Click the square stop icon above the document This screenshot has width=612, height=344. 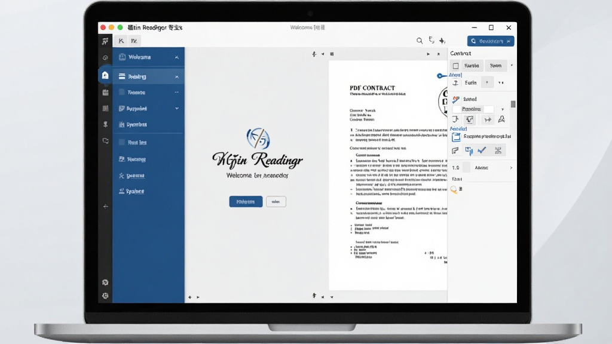332,54
